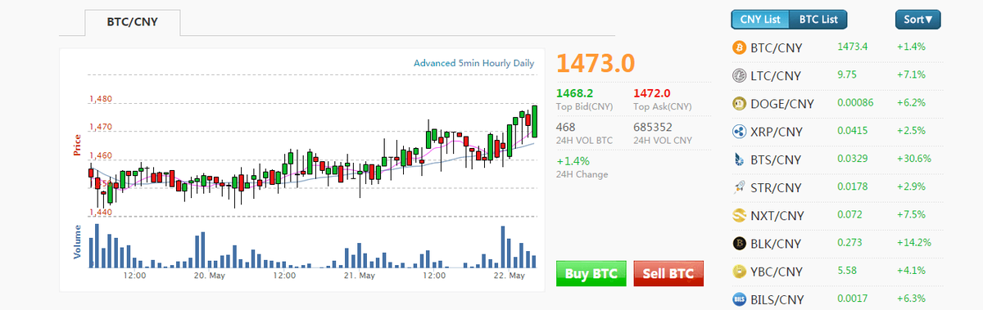
Task: Select the BTC/CNY chart tab
Action: coord(132,23)
